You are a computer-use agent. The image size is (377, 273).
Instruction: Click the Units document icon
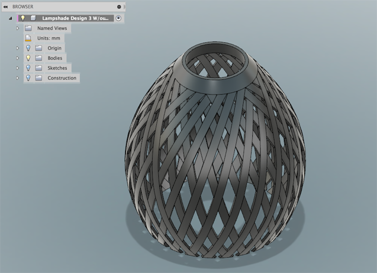coord(28,38)
